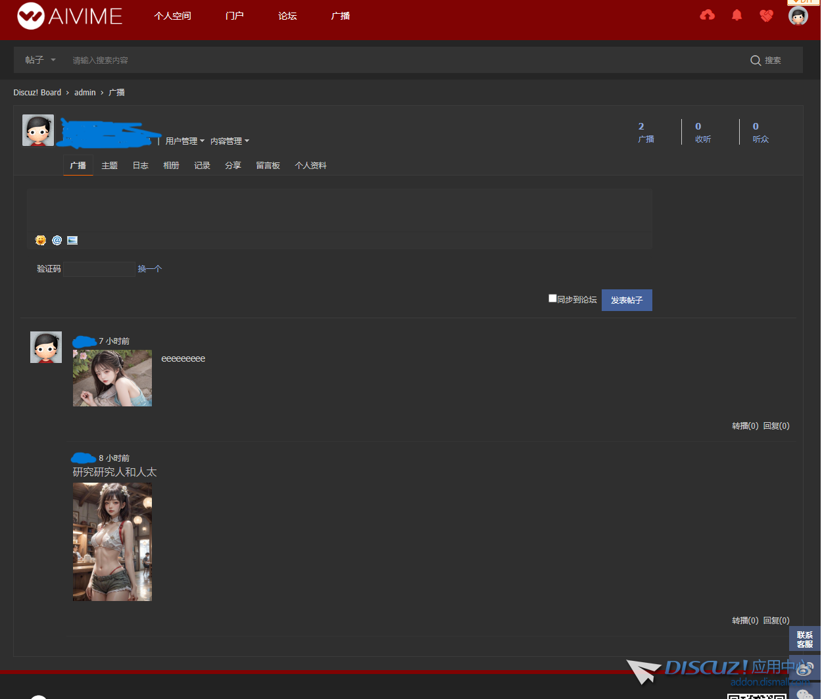The height and width of the screenshot is (699, 822).
Task: Open notifications via the bell icon
Action: point(737,15)
